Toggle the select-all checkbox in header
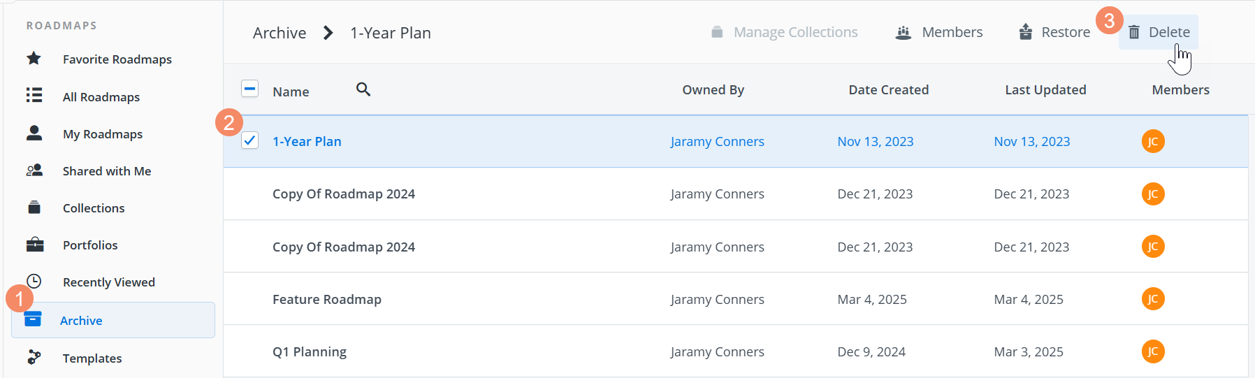Screen dimensions: 1255x378 (x=249, y=89)
